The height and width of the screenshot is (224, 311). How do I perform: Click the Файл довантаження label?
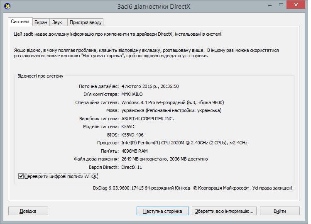click(96, 159)
